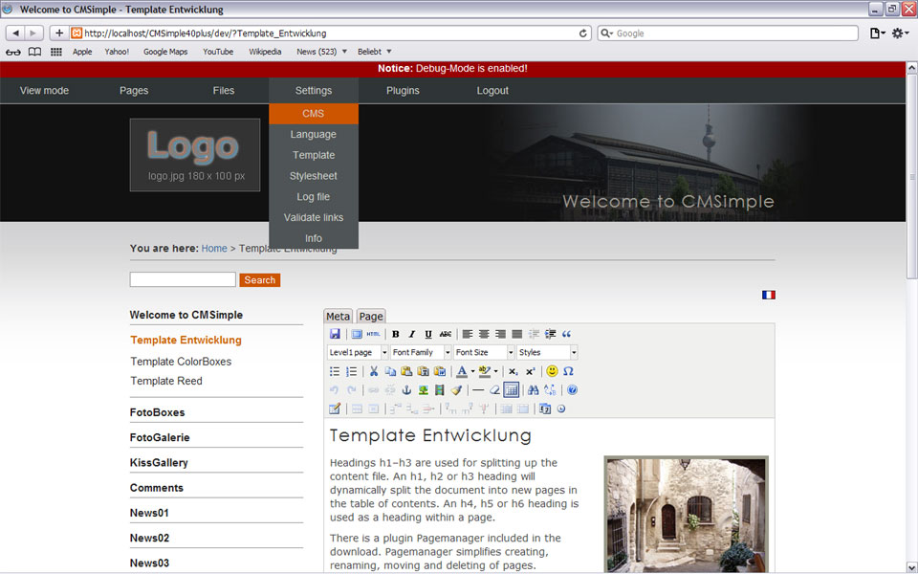Expand the highlight color picker arrow
The height and width of the screenshot is (574, 918).
click(x=496, y=371)
